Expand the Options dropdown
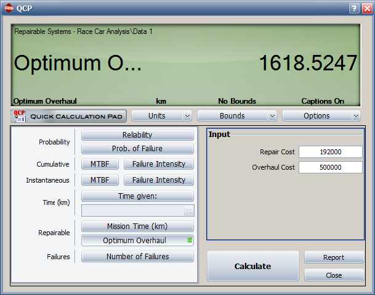375x295 pixels. tap(321, 116)
